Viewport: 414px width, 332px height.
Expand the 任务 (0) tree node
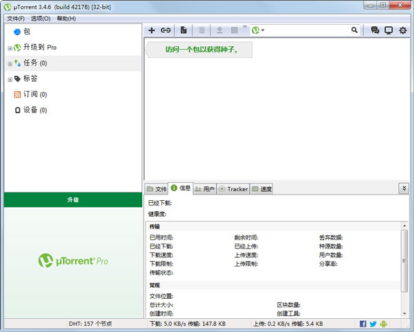point(10,64)
